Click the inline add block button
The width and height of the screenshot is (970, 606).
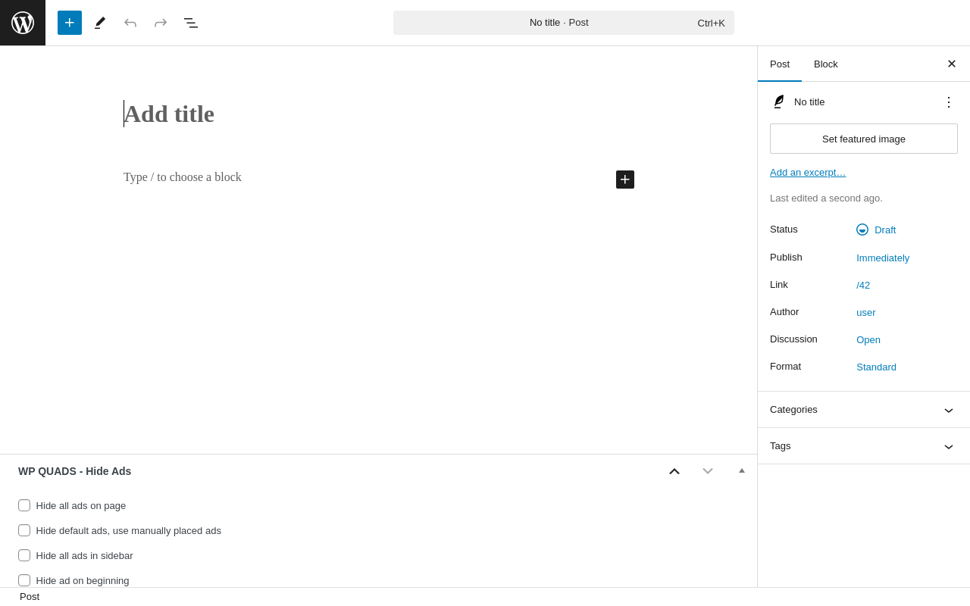(x=625, y=180)
